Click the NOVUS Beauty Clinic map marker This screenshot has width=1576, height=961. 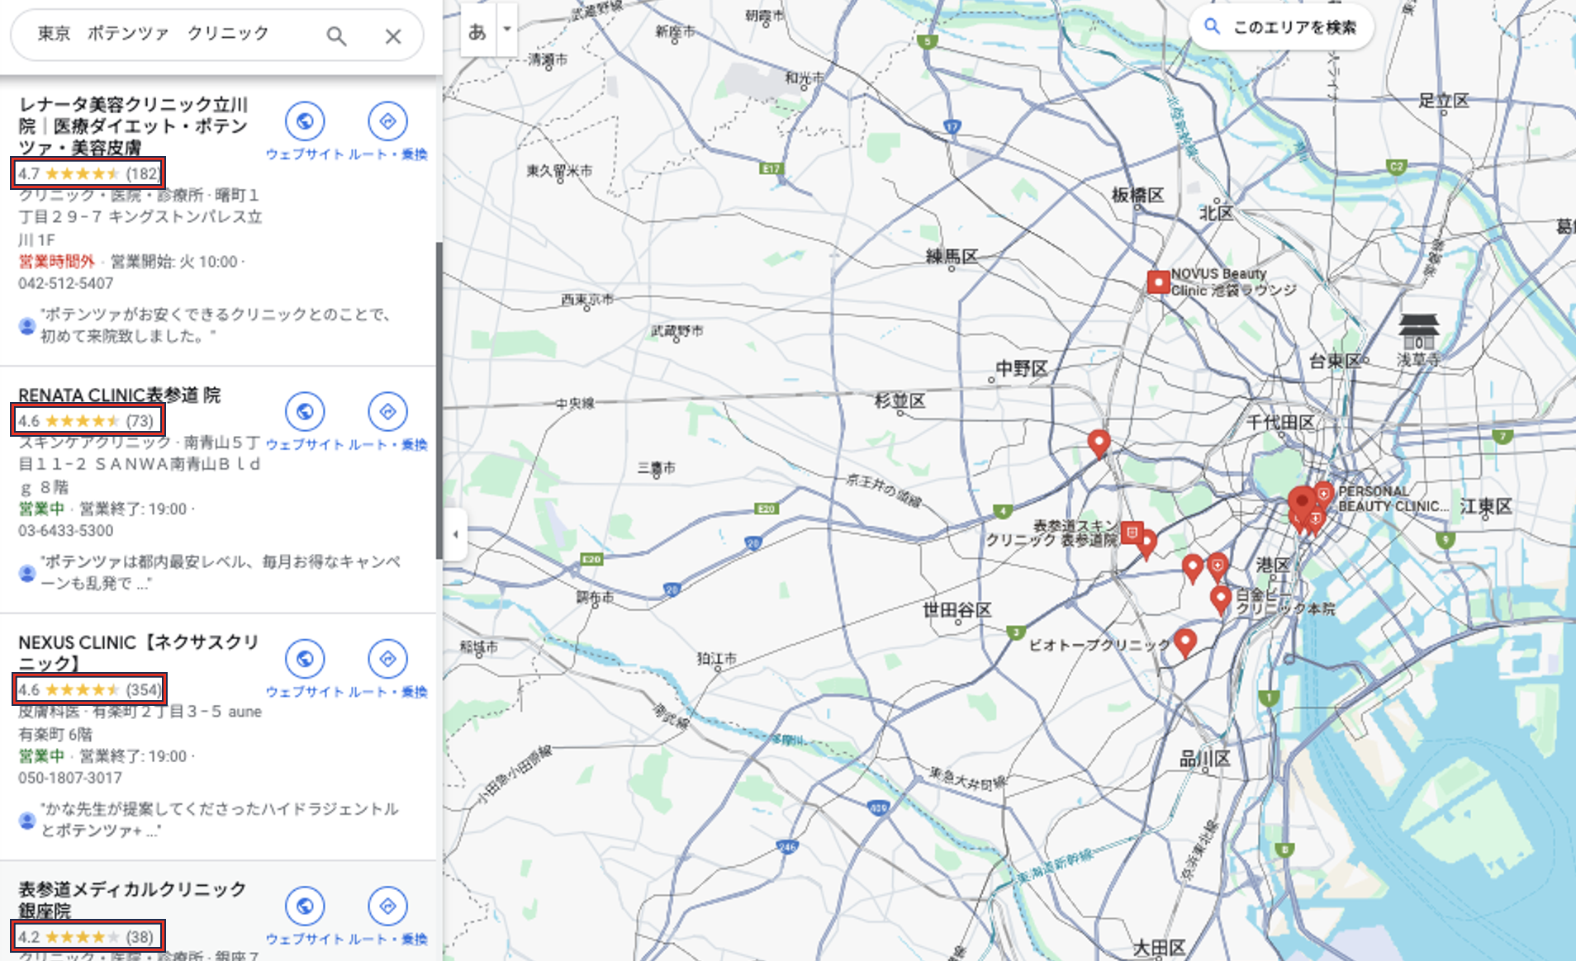pos(1158,282)
